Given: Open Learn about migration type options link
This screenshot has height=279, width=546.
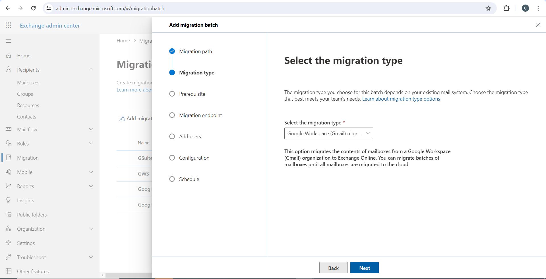Looking at the screenshot, I should coord(401,99).
